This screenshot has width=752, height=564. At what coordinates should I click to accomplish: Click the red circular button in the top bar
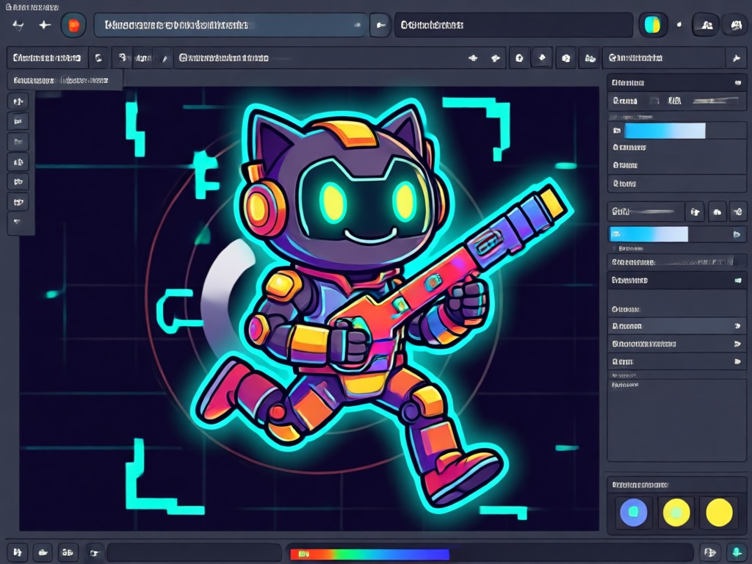pos(73,26)
